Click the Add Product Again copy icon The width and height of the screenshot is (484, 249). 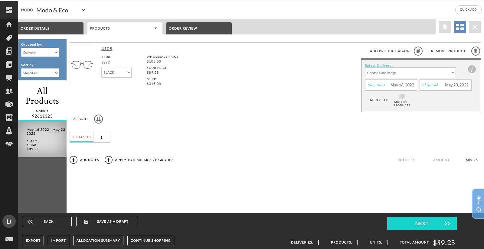[418, 51]
